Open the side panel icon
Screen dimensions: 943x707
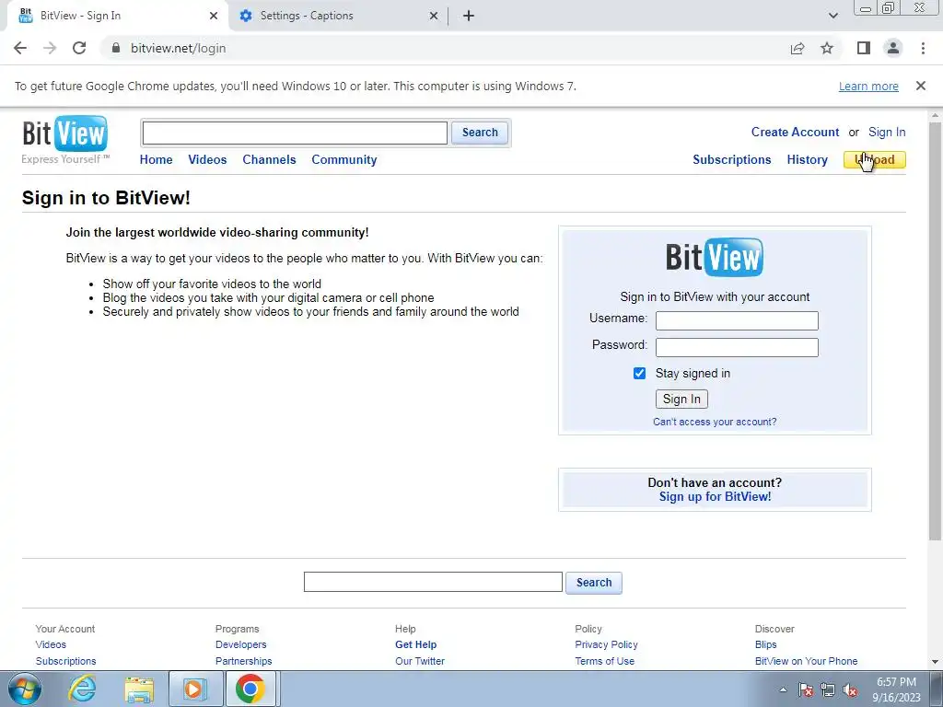click(864, 48)
